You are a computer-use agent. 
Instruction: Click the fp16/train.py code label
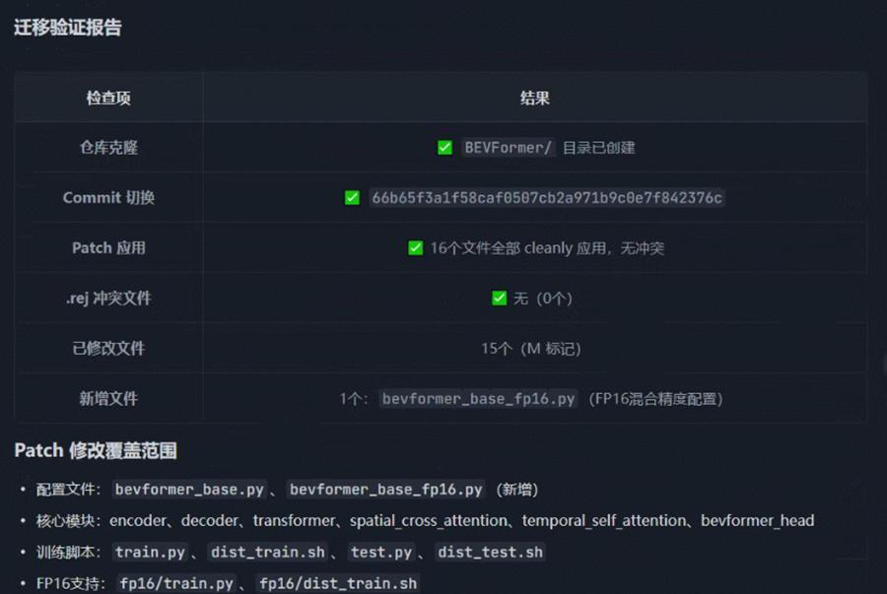point(176,583)
